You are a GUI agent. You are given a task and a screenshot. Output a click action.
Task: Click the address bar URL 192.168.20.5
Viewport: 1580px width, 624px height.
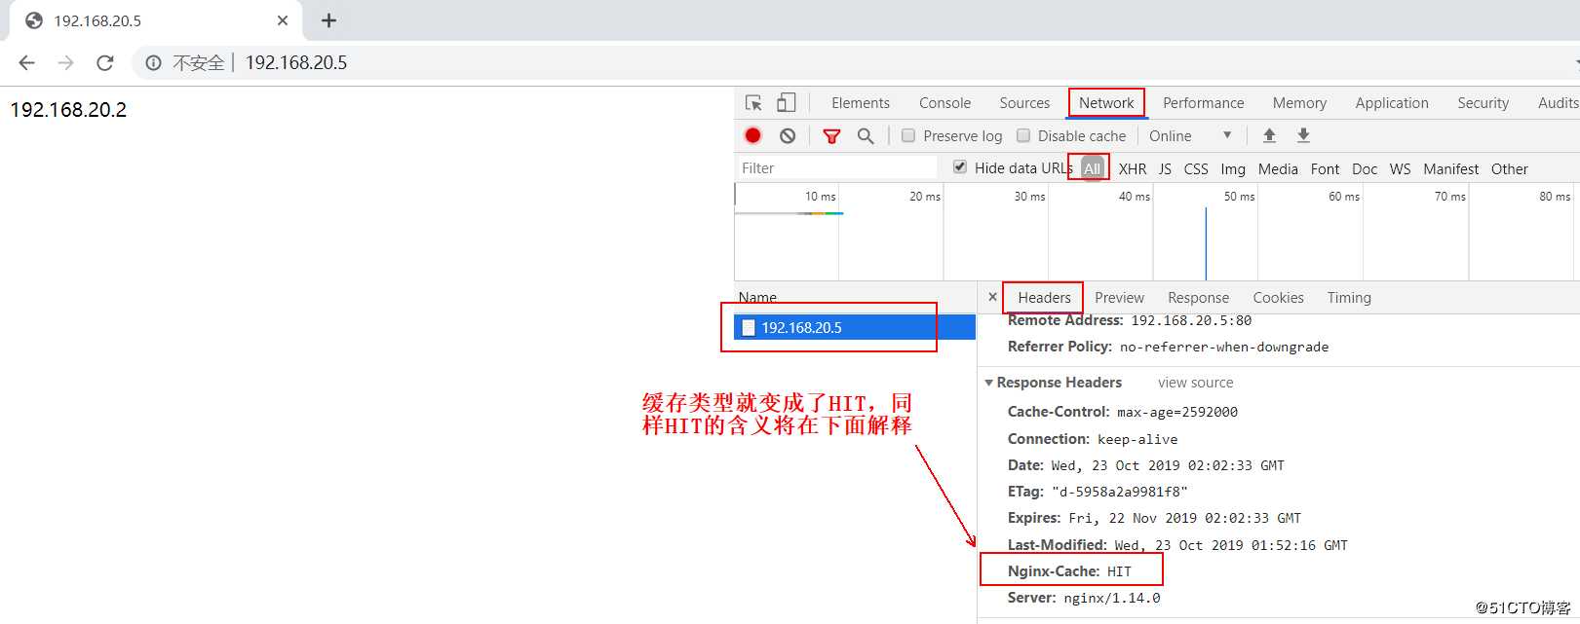(x=296, y=62)
